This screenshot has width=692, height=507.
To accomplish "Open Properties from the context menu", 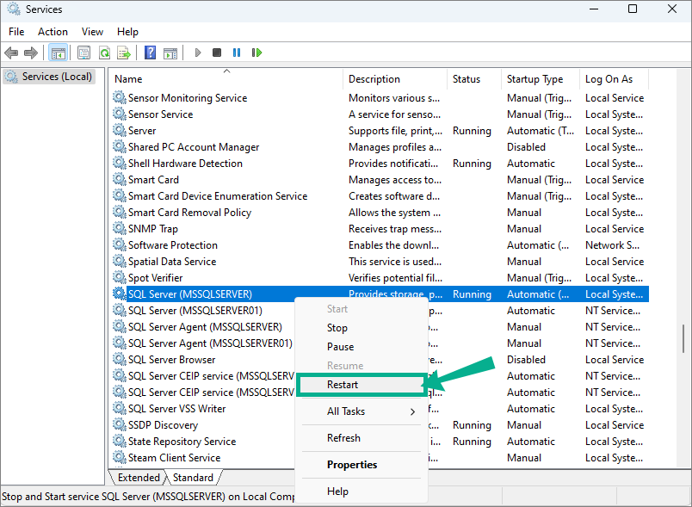I will pos(361,465).
